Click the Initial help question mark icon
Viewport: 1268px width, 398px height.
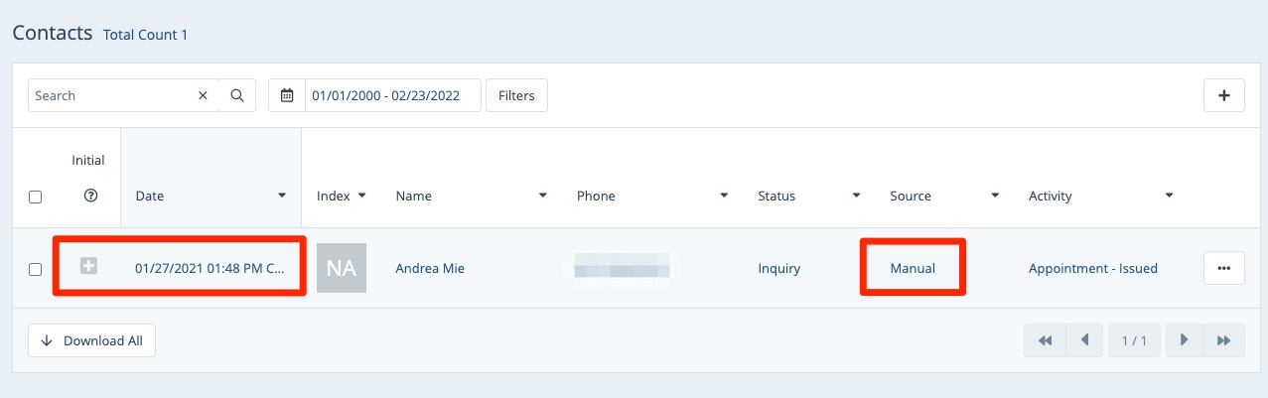(90, 197)
